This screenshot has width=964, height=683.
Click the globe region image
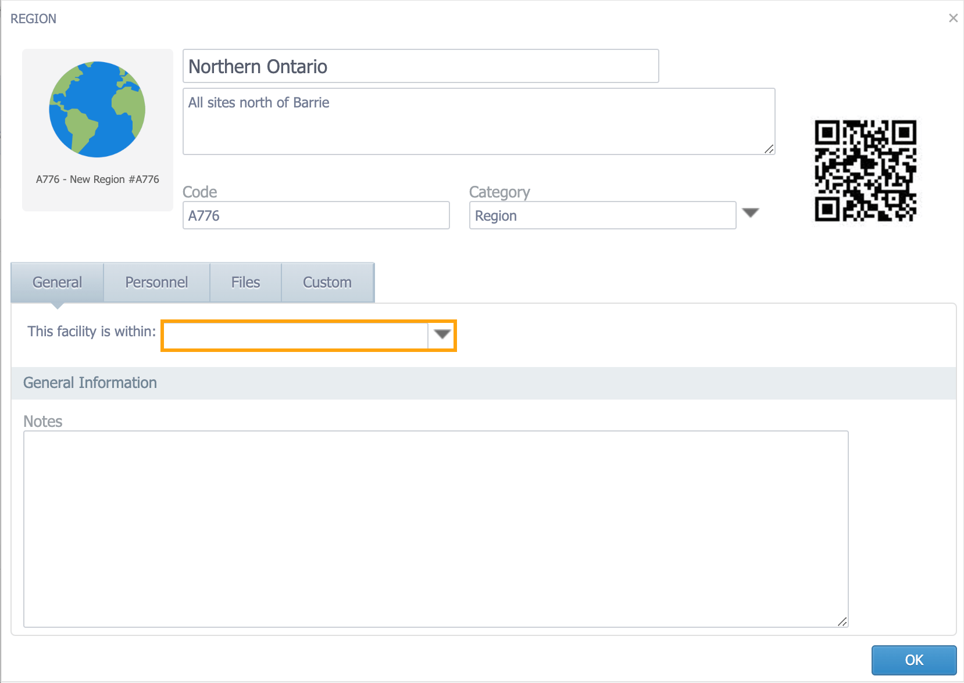[97, 109]
